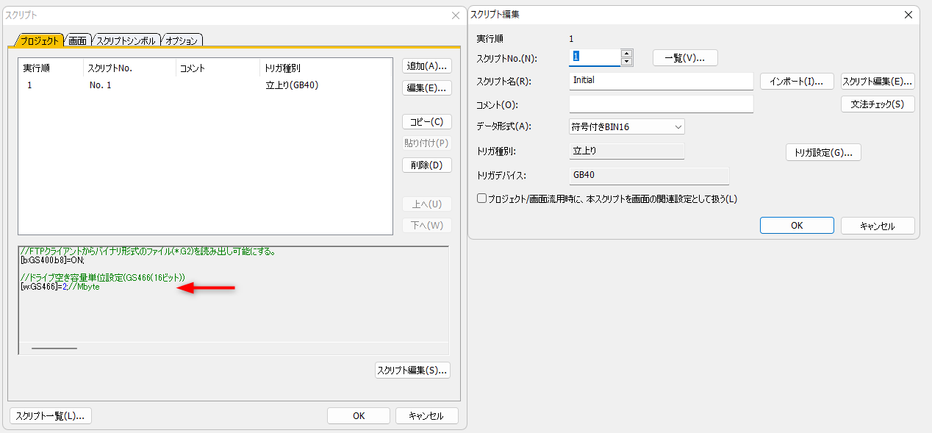Increase script number with up spinner

coord(626,54)
